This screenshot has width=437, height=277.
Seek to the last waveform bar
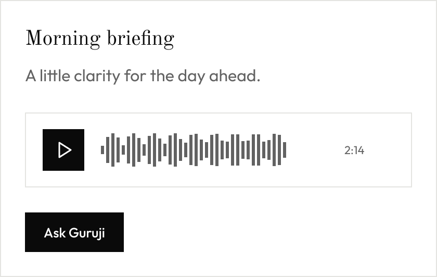[x=285, y=150]
